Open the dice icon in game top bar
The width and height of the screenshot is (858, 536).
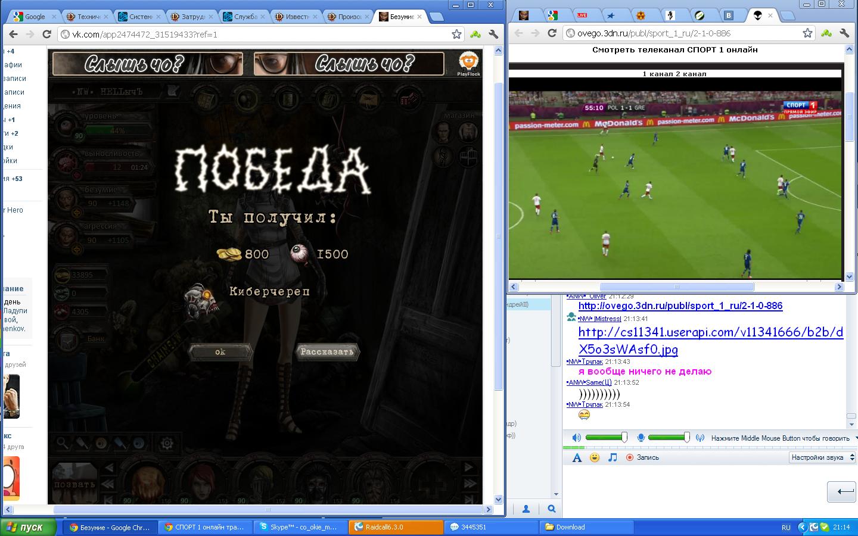pyautogui.click(x=409, y=99)
